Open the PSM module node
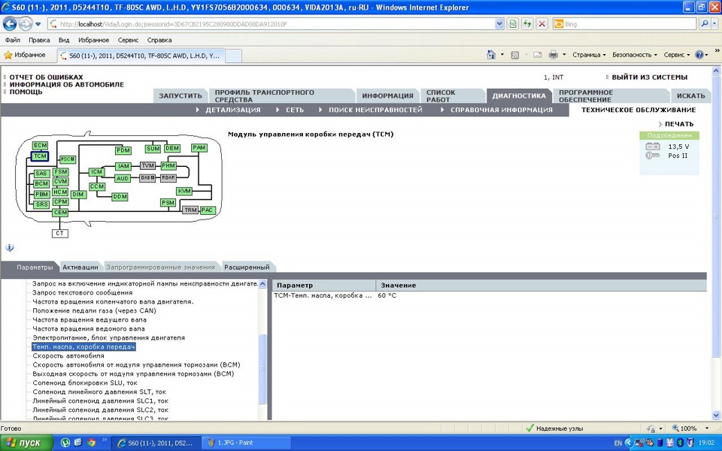The width and height of the screenshot is (722, 451). click(168, 202)
